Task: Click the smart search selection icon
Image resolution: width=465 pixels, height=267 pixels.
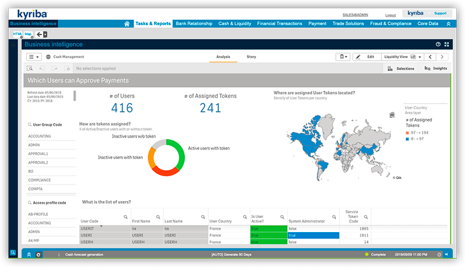Action: (x=30, y=68)
